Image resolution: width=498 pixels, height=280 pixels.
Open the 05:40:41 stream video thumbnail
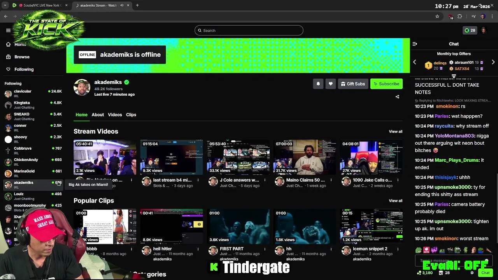105,157
